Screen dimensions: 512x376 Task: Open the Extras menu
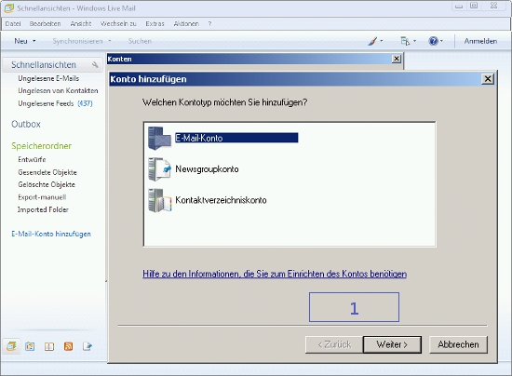click(155, 24)
